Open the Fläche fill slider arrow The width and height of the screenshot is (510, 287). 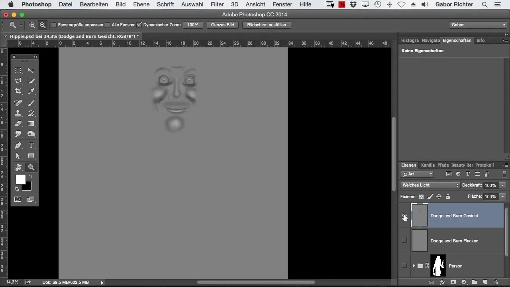(x=503, y=197)
